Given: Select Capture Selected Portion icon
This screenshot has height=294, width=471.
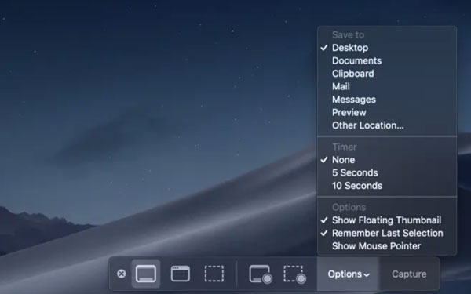Looking at the screenshot, I should click(x=214, y=274).
